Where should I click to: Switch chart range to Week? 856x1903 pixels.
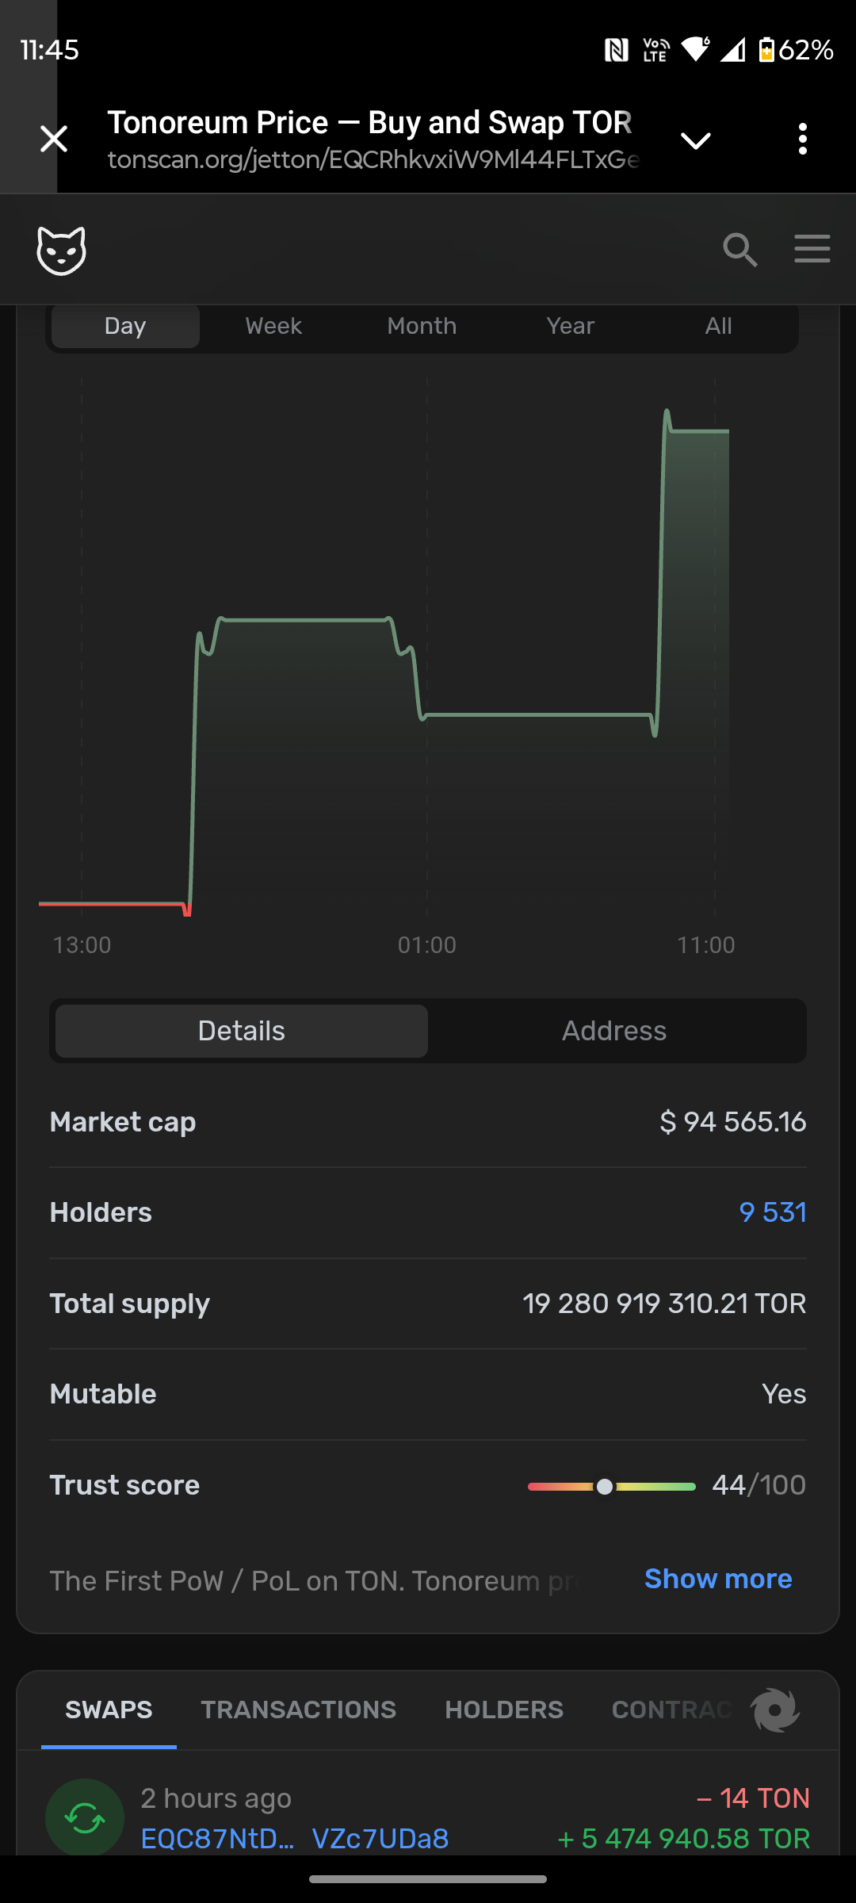273,326
